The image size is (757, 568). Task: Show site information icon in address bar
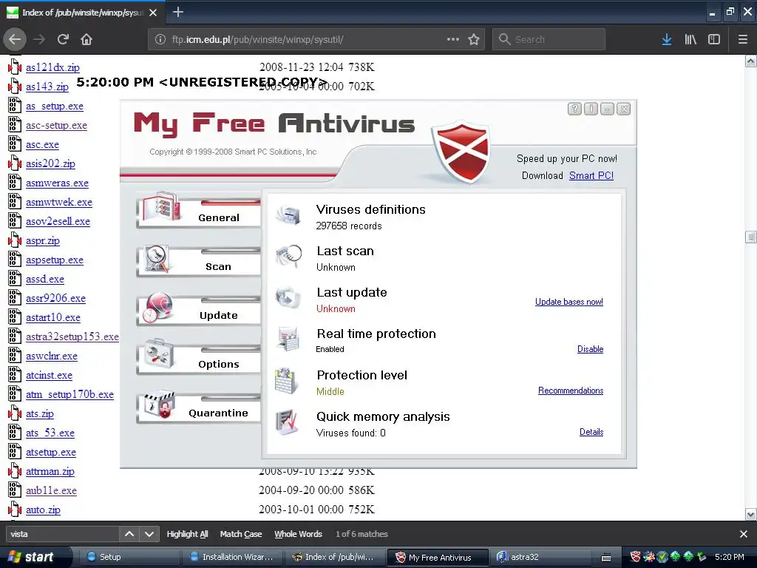point(160,40)
